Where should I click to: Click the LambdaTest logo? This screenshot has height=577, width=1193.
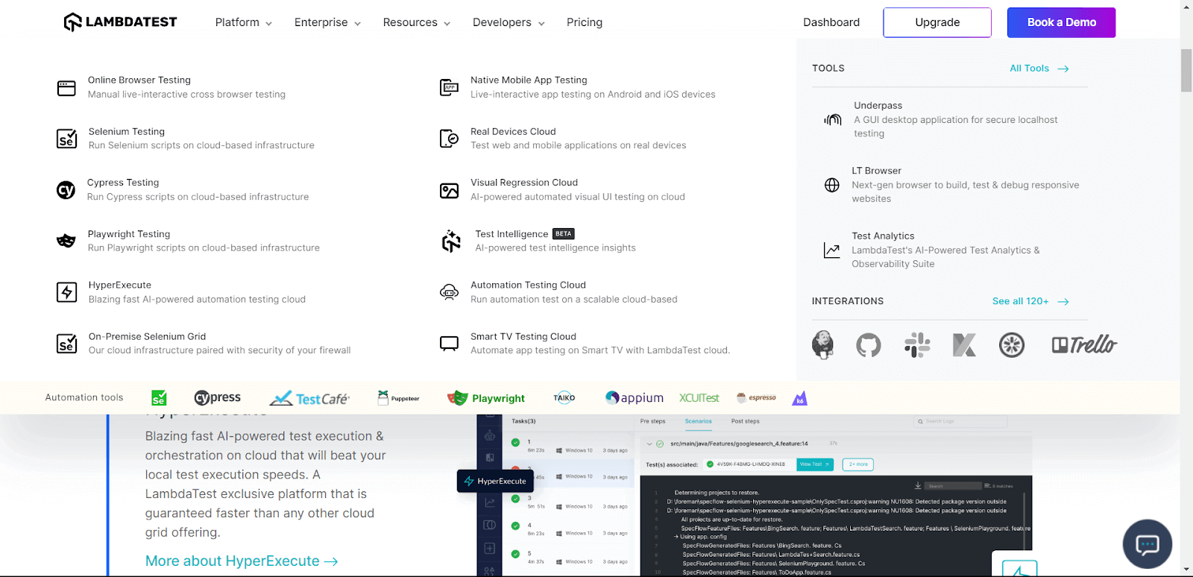[x=120, y=22]
